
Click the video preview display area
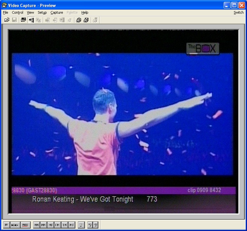123,121
